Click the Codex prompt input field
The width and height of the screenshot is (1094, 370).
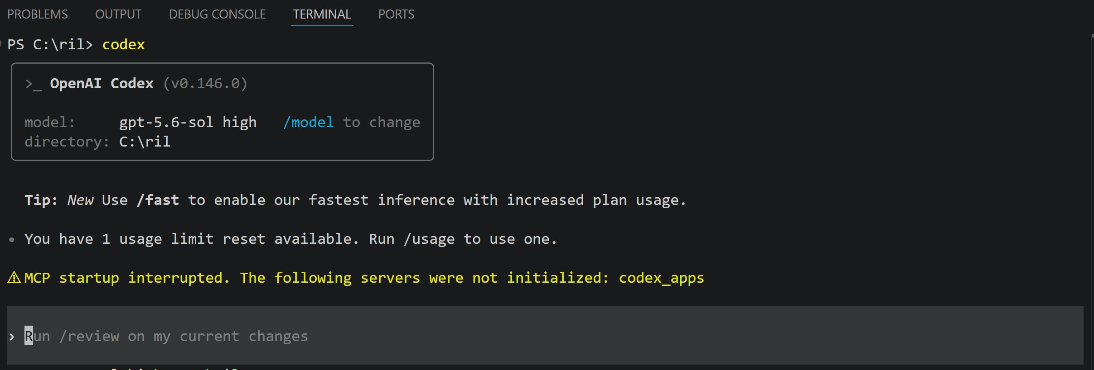click(545, 336)
